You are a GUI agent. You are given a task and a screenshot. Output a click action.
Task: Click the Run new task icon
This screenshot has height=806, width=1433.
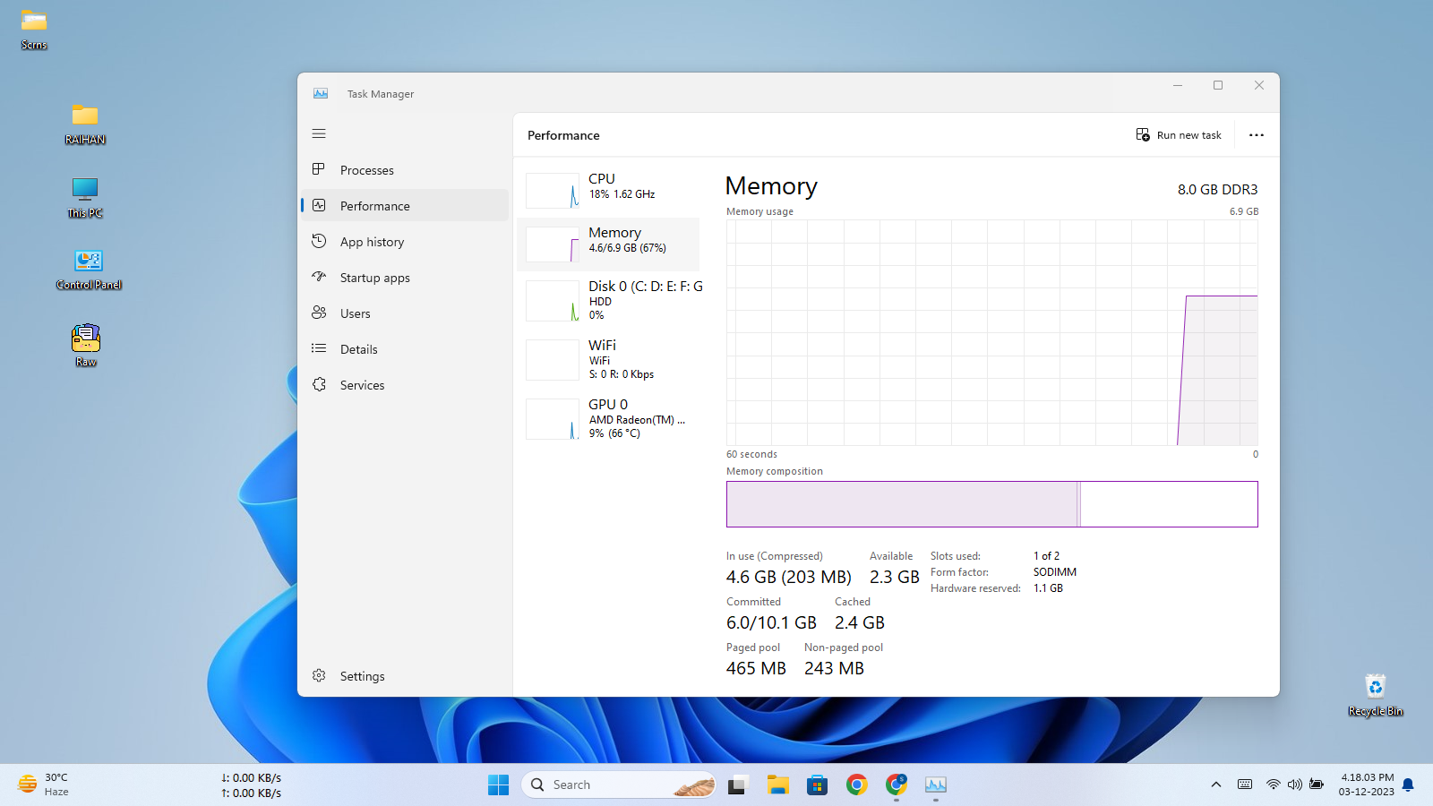(x=1143, y=134)
